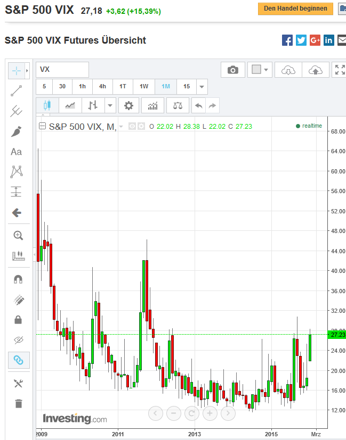Image resolution: width=346 pixels, height=440 pixels.
Task: Zoom out chart with minus button
Action: [x=174, y=413]
